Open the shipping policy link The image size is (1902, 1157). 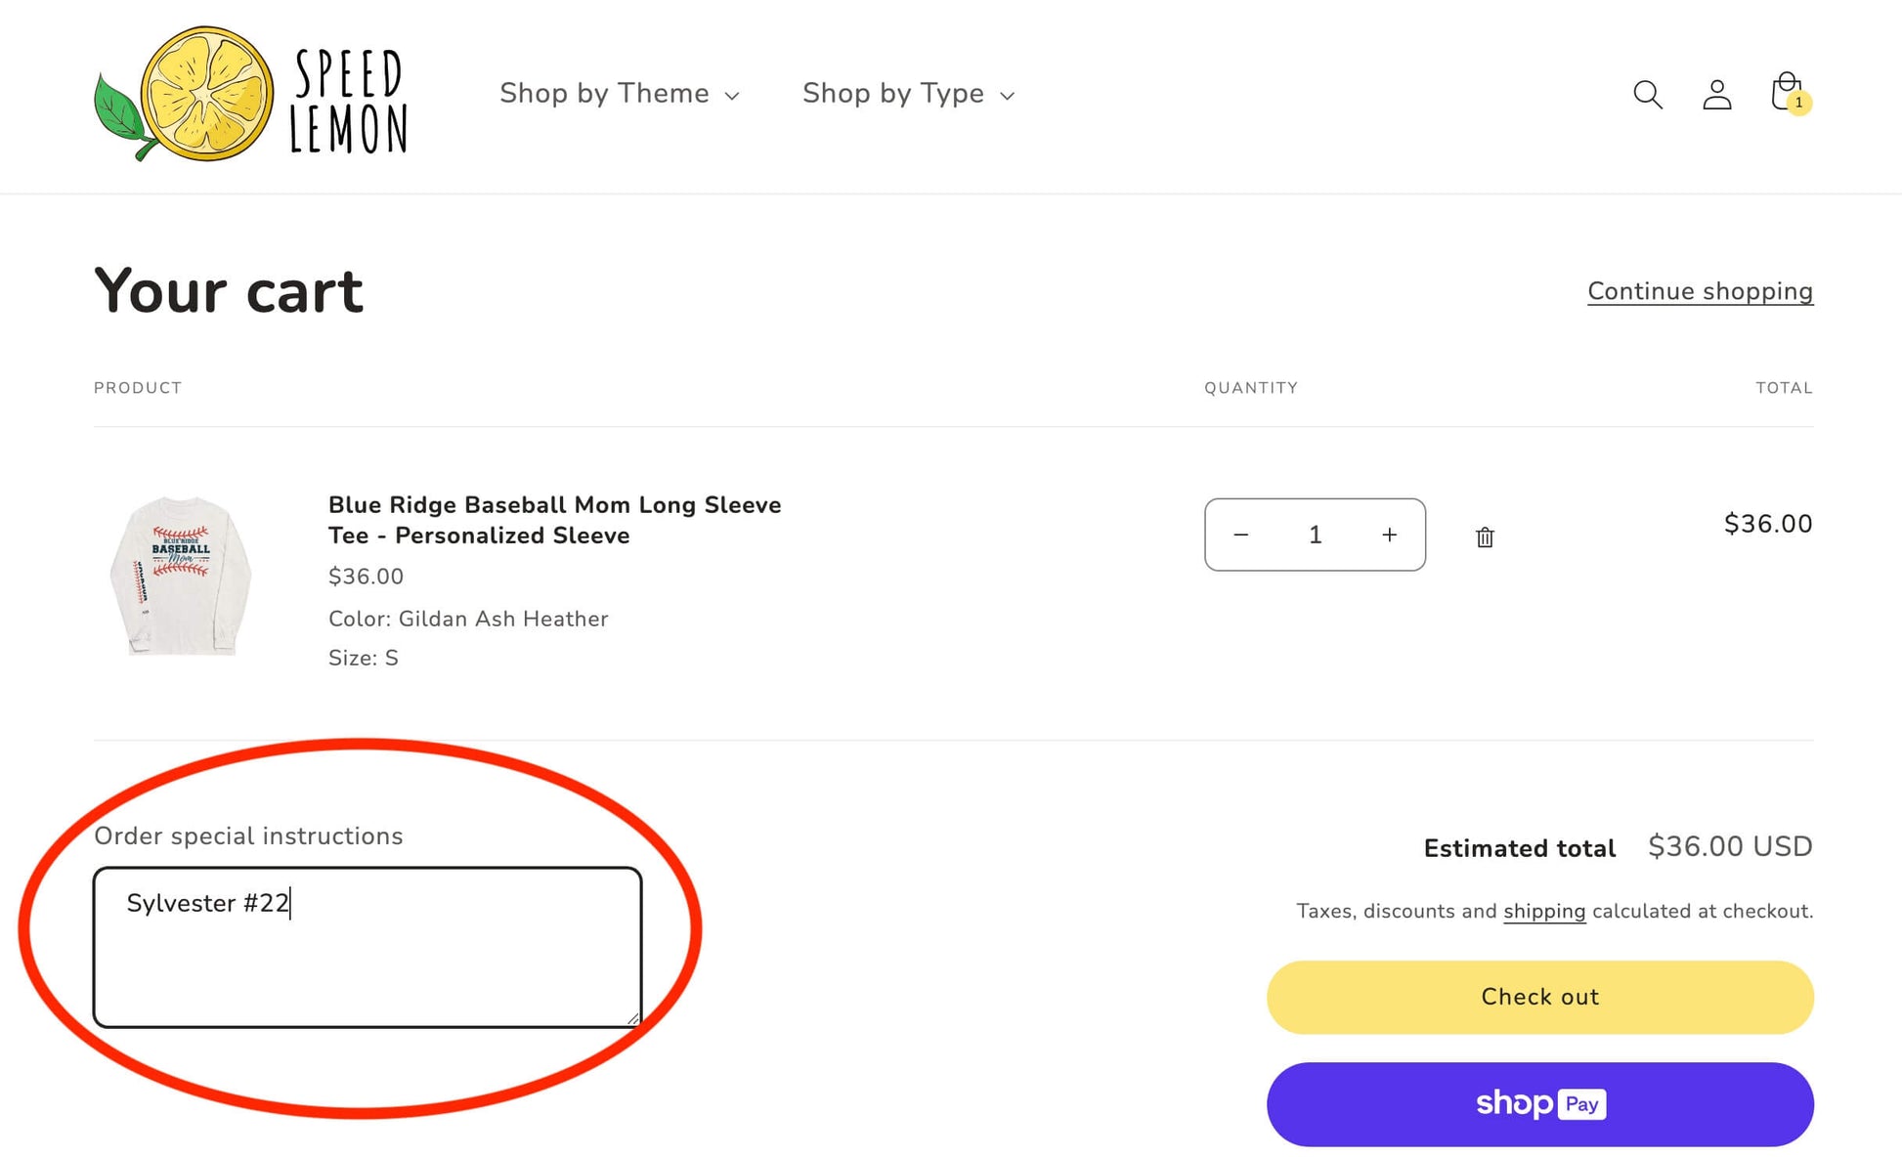pyautogui.click(x=1543, y=911)
